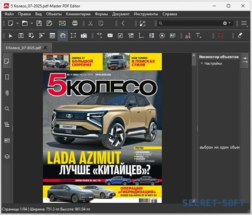Open the Объекты menu
Screen dimensions: 252x215
coord(54,14)
